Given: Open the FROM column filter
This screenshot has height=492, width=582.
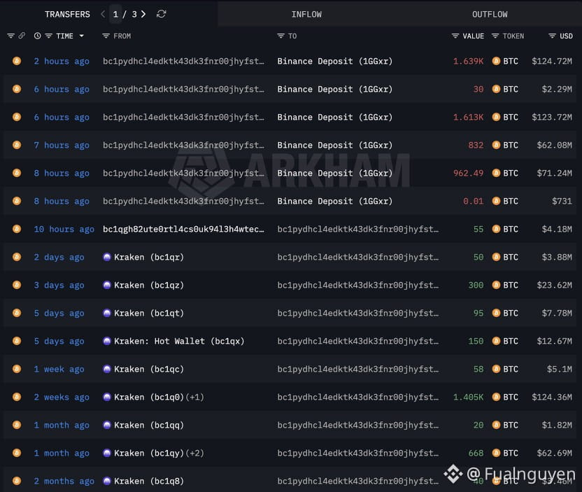Looking at the screenshot, I should click(x=106, y=36).
